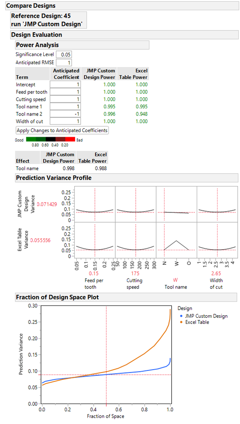Click Width of cut axis label

pos(216,284)
